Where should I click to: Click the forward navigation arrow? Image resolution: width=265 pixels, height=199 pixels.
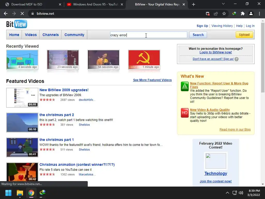click(x=14, y=13)
